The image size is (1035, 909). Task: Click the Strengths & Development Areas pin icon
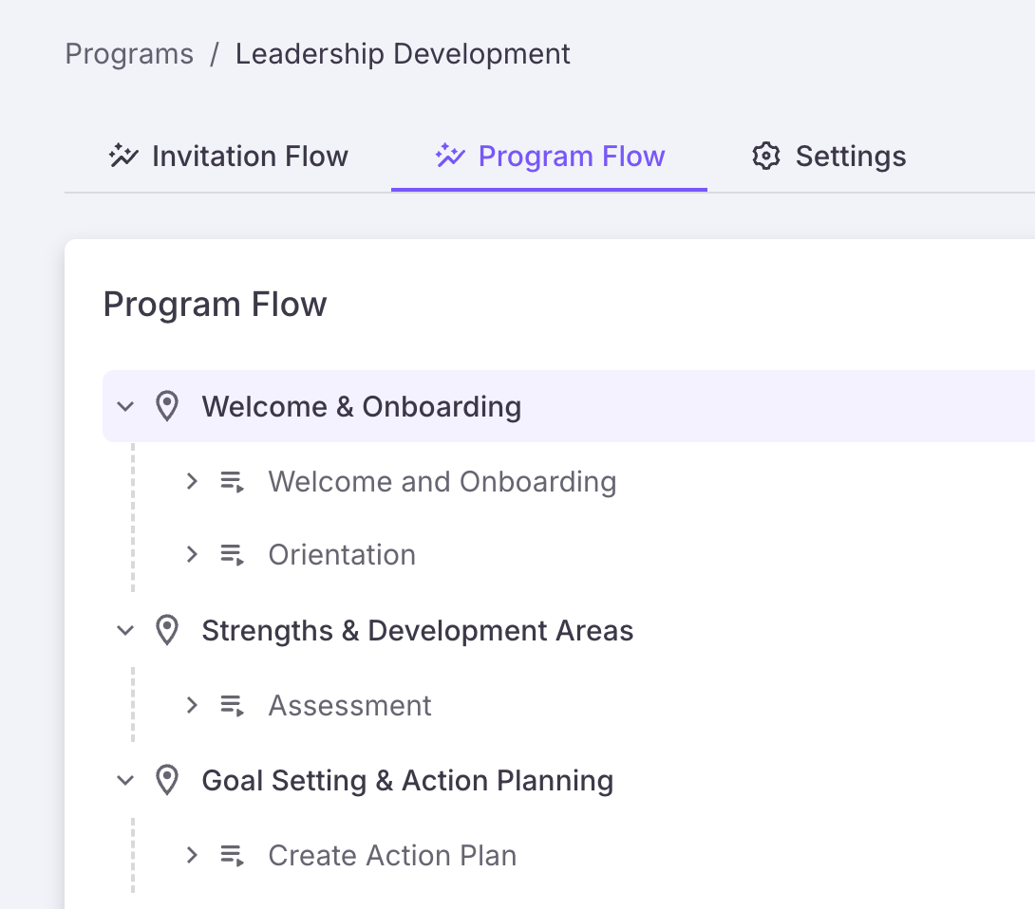[167, 631]
